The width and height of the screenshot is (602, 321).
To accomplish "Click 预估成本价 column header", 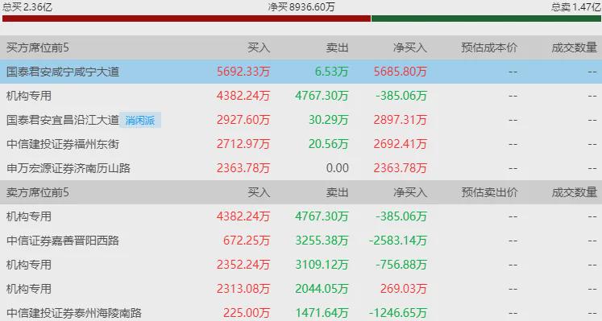I will (489, 47).
